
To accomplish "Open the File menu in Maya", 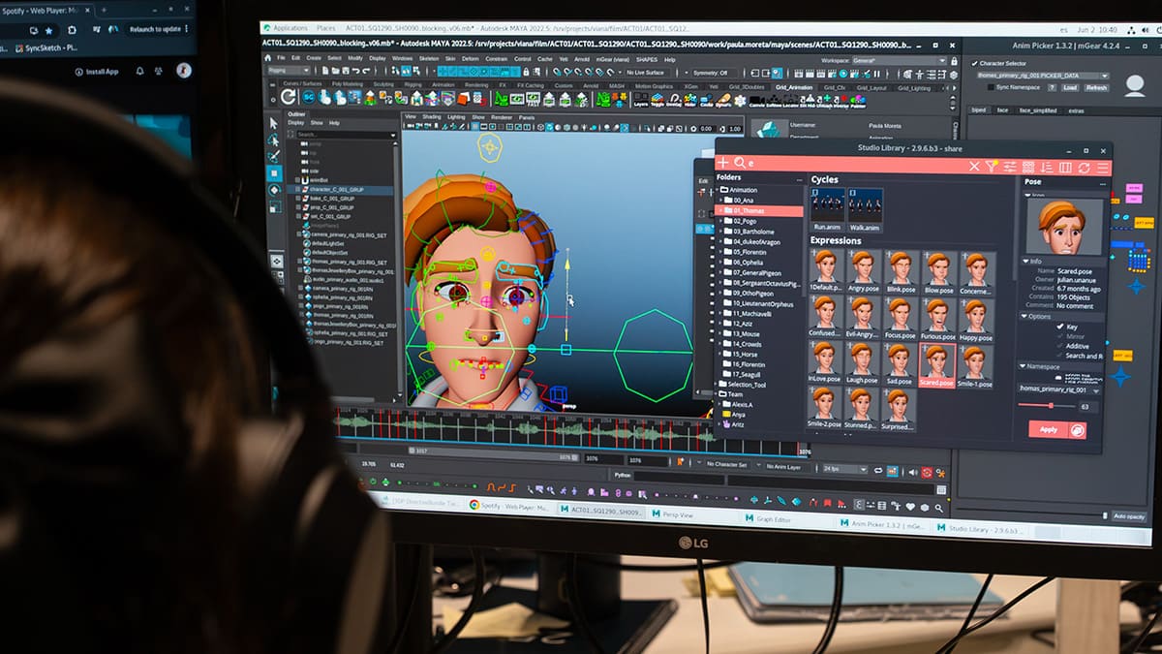I will (x=282, y=57).
